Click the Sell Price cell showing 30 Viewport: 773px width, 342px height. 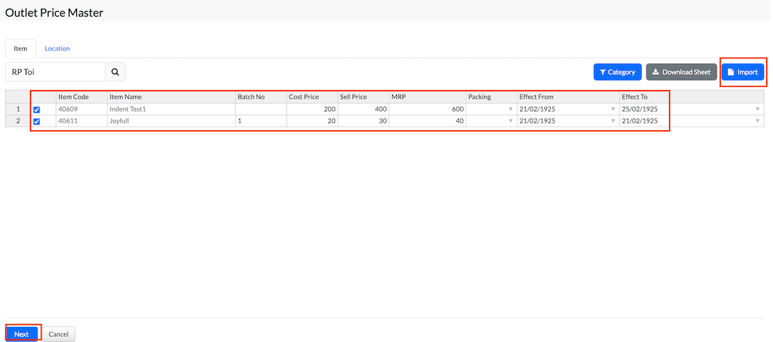tap(364, 121)
